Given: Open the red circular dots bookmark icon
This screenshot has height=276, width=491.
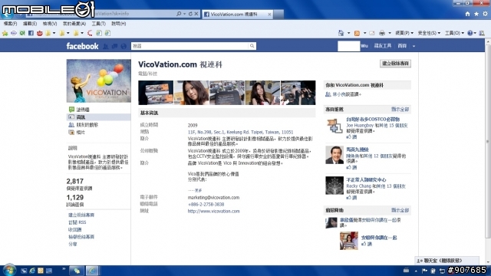Looking at the screenshot, I should tap(91, 33).
